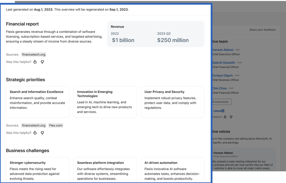Open Enrique Olguin profile link
This screenshot has width=286, height=183.
(223, 75)
